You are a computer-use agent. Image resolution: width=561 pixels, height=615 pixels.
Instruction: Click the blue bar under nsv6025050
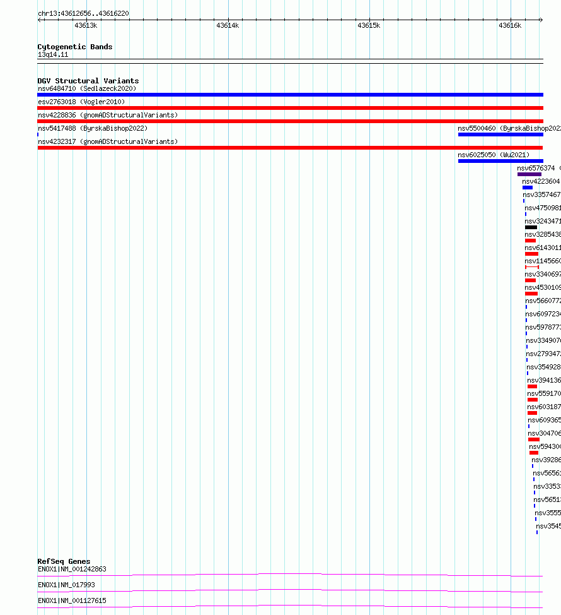[500, 161]
